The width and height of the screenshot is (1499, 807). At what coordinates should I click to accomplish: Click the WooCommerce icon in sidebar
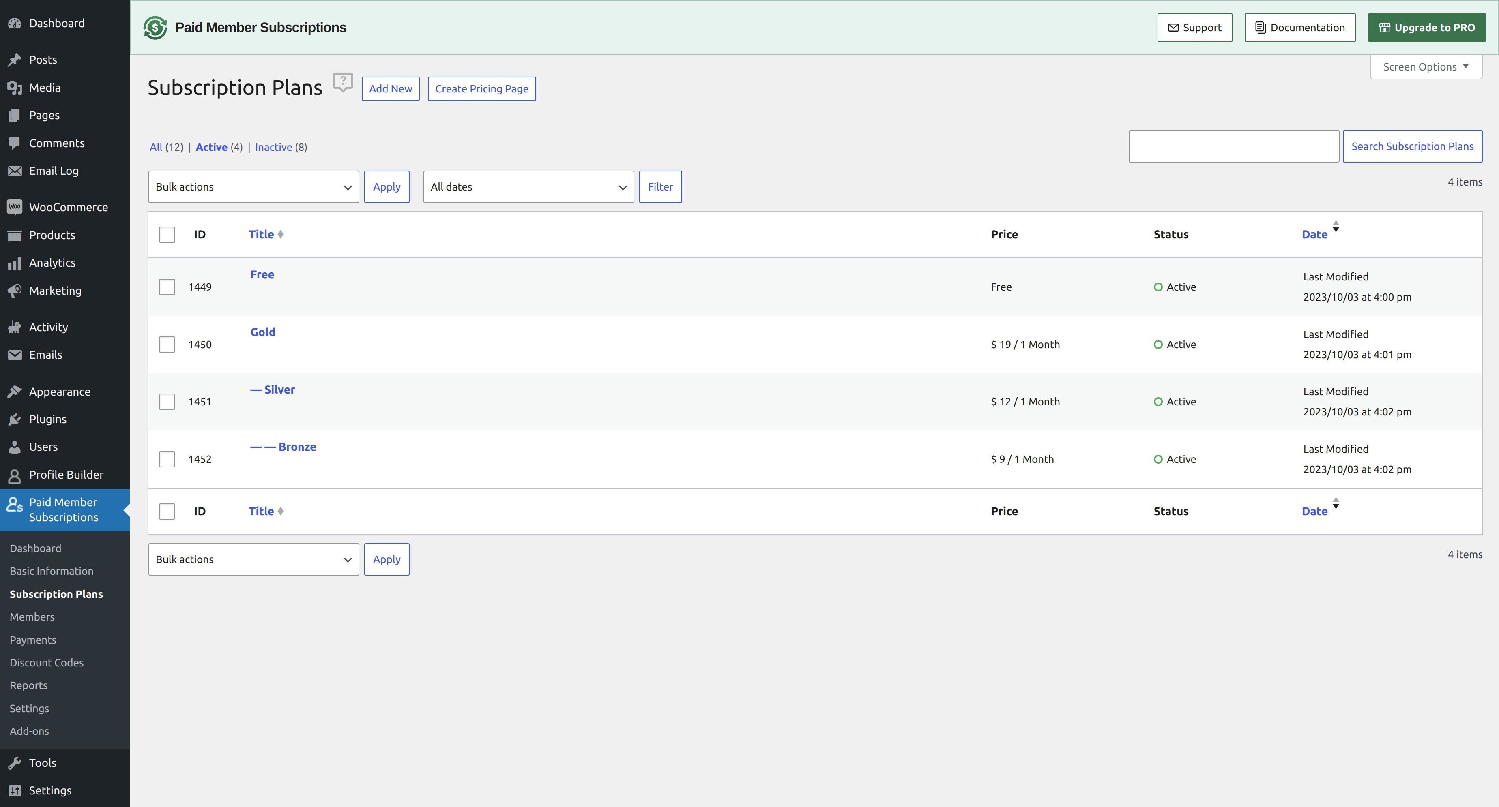[x=15, y=207]
